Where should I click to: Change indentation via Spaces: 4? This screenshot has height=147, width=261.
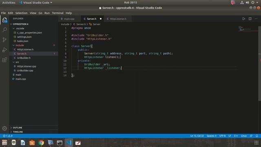pos(212,136)
